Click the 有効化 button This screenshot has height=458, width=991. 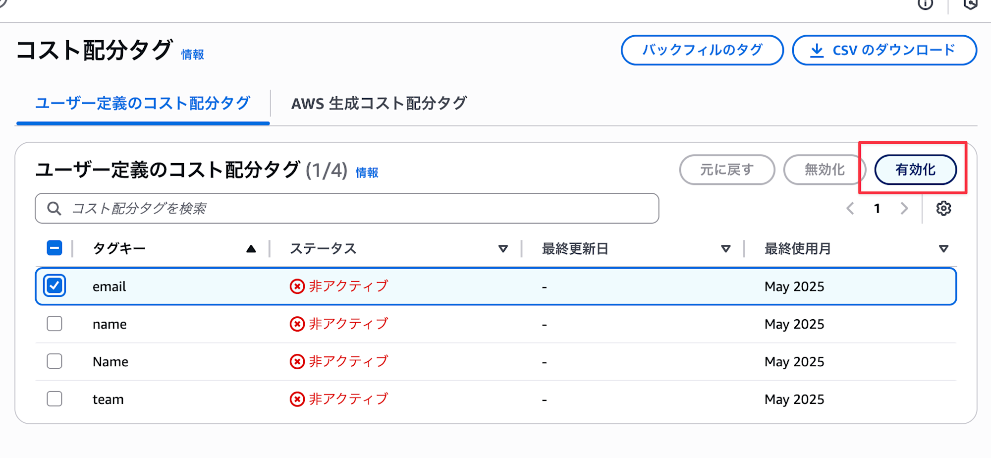point(916,170)
